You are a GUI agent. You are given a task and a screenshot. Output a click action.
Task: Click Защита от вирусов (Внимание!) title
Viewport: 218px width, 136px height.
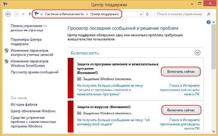pos(104,107)
